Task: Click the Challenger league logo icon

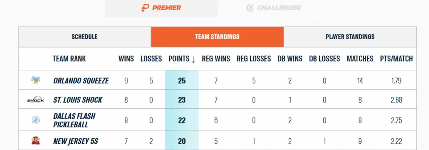Action: tap(250, 7)
